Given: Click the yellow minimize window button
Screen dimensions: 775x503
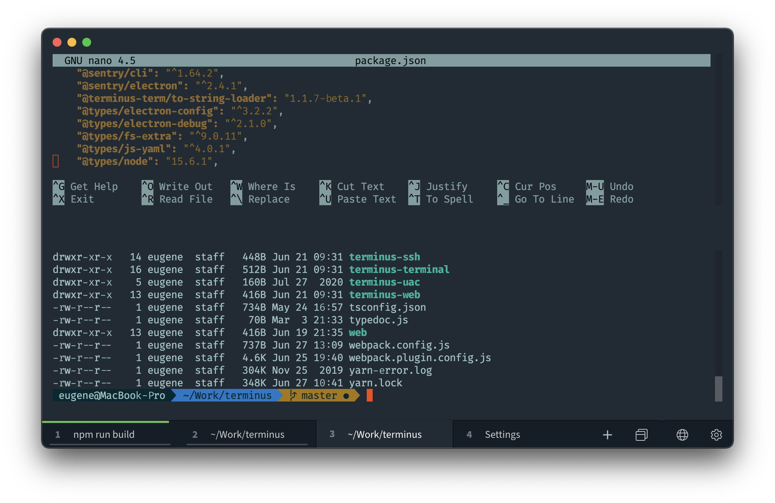Looking at the screenshot, I should click(72, 42).
